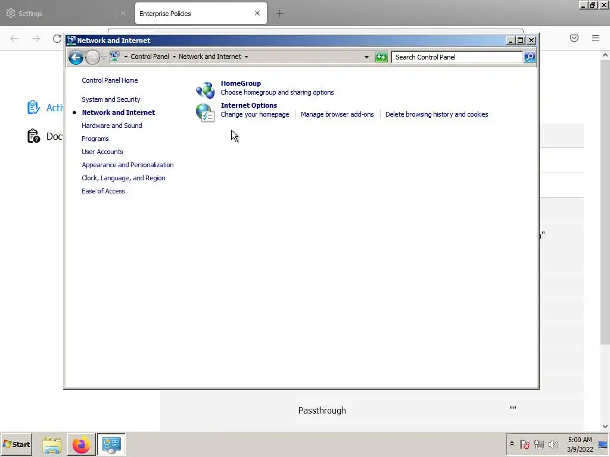Reload the Firefox page
Screen dimensions: 610x457
57,39
